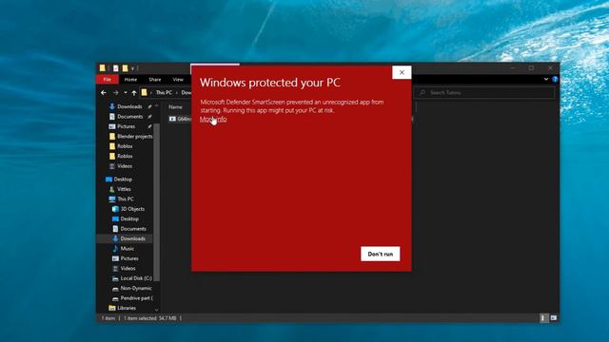Click the Microsoft Defender SmartScreen warning text

point(292,106)
